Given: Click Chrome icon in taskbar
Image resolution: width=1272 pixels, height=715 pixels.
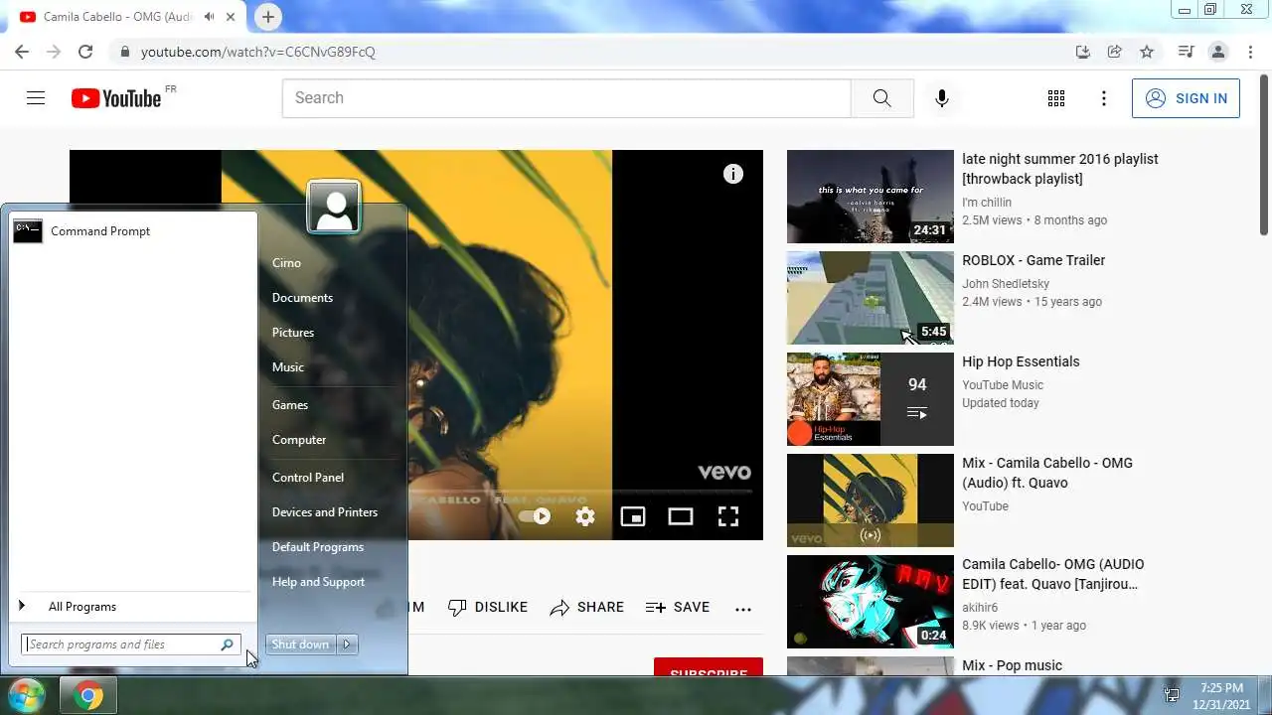Looking at the screenshot, I should pos(88,696).
